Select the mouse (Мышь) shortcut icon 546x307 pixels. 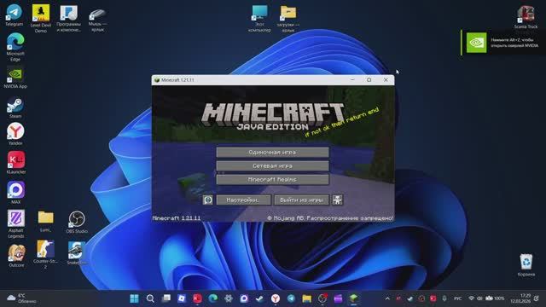point(97,19)
